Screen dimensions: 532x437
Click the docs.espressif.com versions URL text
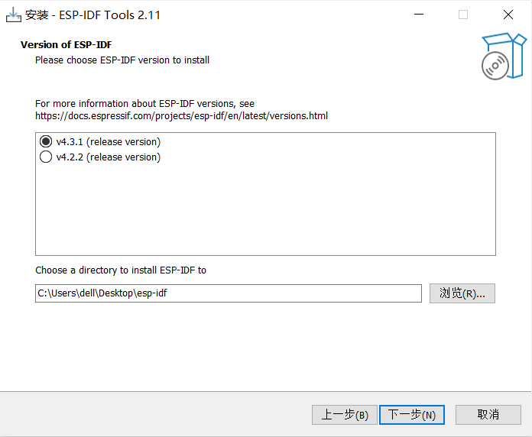coord(181,116)
